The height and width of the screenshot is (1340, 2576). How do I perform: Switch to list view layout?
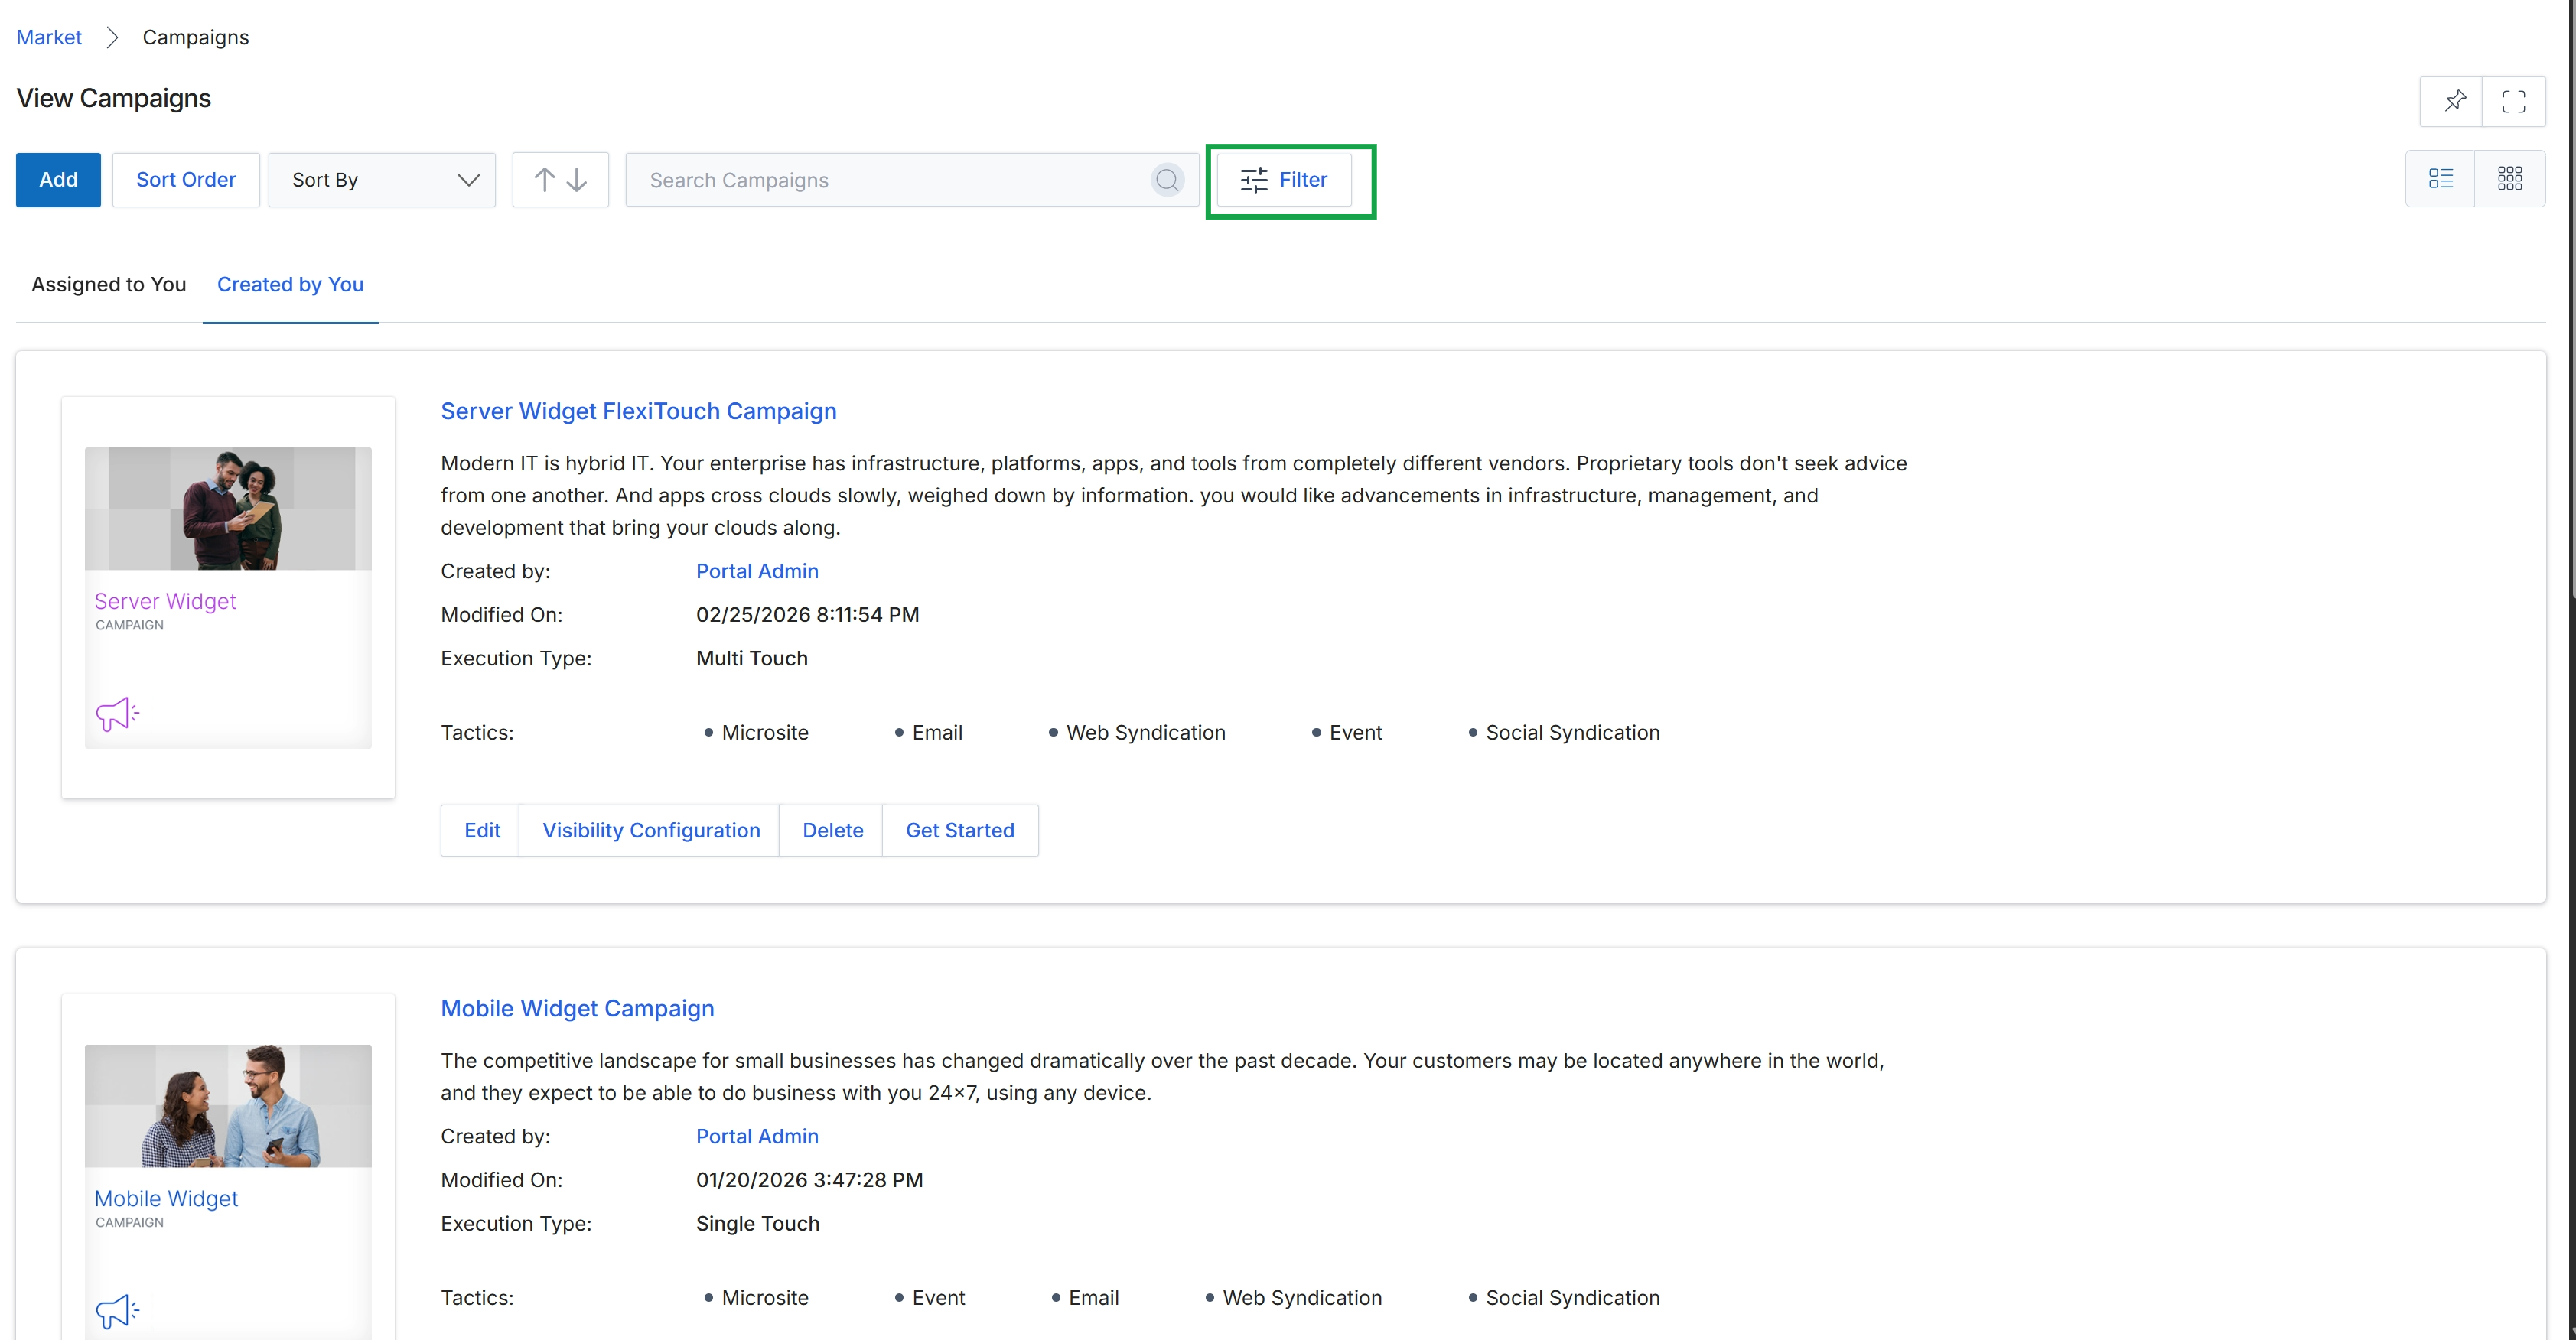point(2440,179)
